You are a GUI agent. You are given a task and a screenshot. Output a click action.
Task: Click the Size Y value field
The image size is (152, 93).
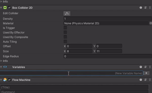[109, 51]
